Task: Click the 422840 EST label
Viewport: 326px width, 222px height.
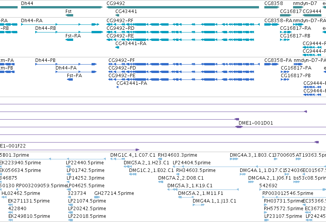Action: (17, 209)
